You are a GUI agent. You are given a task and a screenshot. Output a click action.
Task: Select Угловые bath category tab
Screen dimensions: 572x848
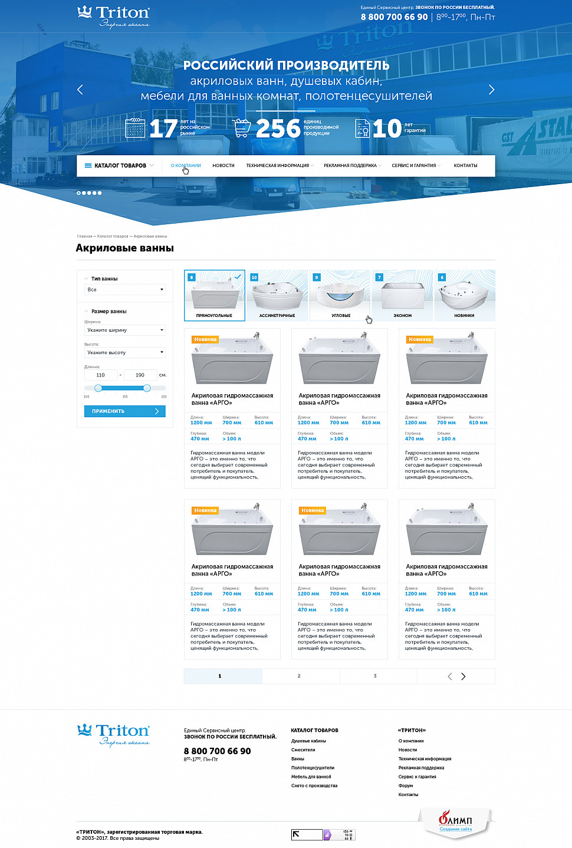coord(340,296)
